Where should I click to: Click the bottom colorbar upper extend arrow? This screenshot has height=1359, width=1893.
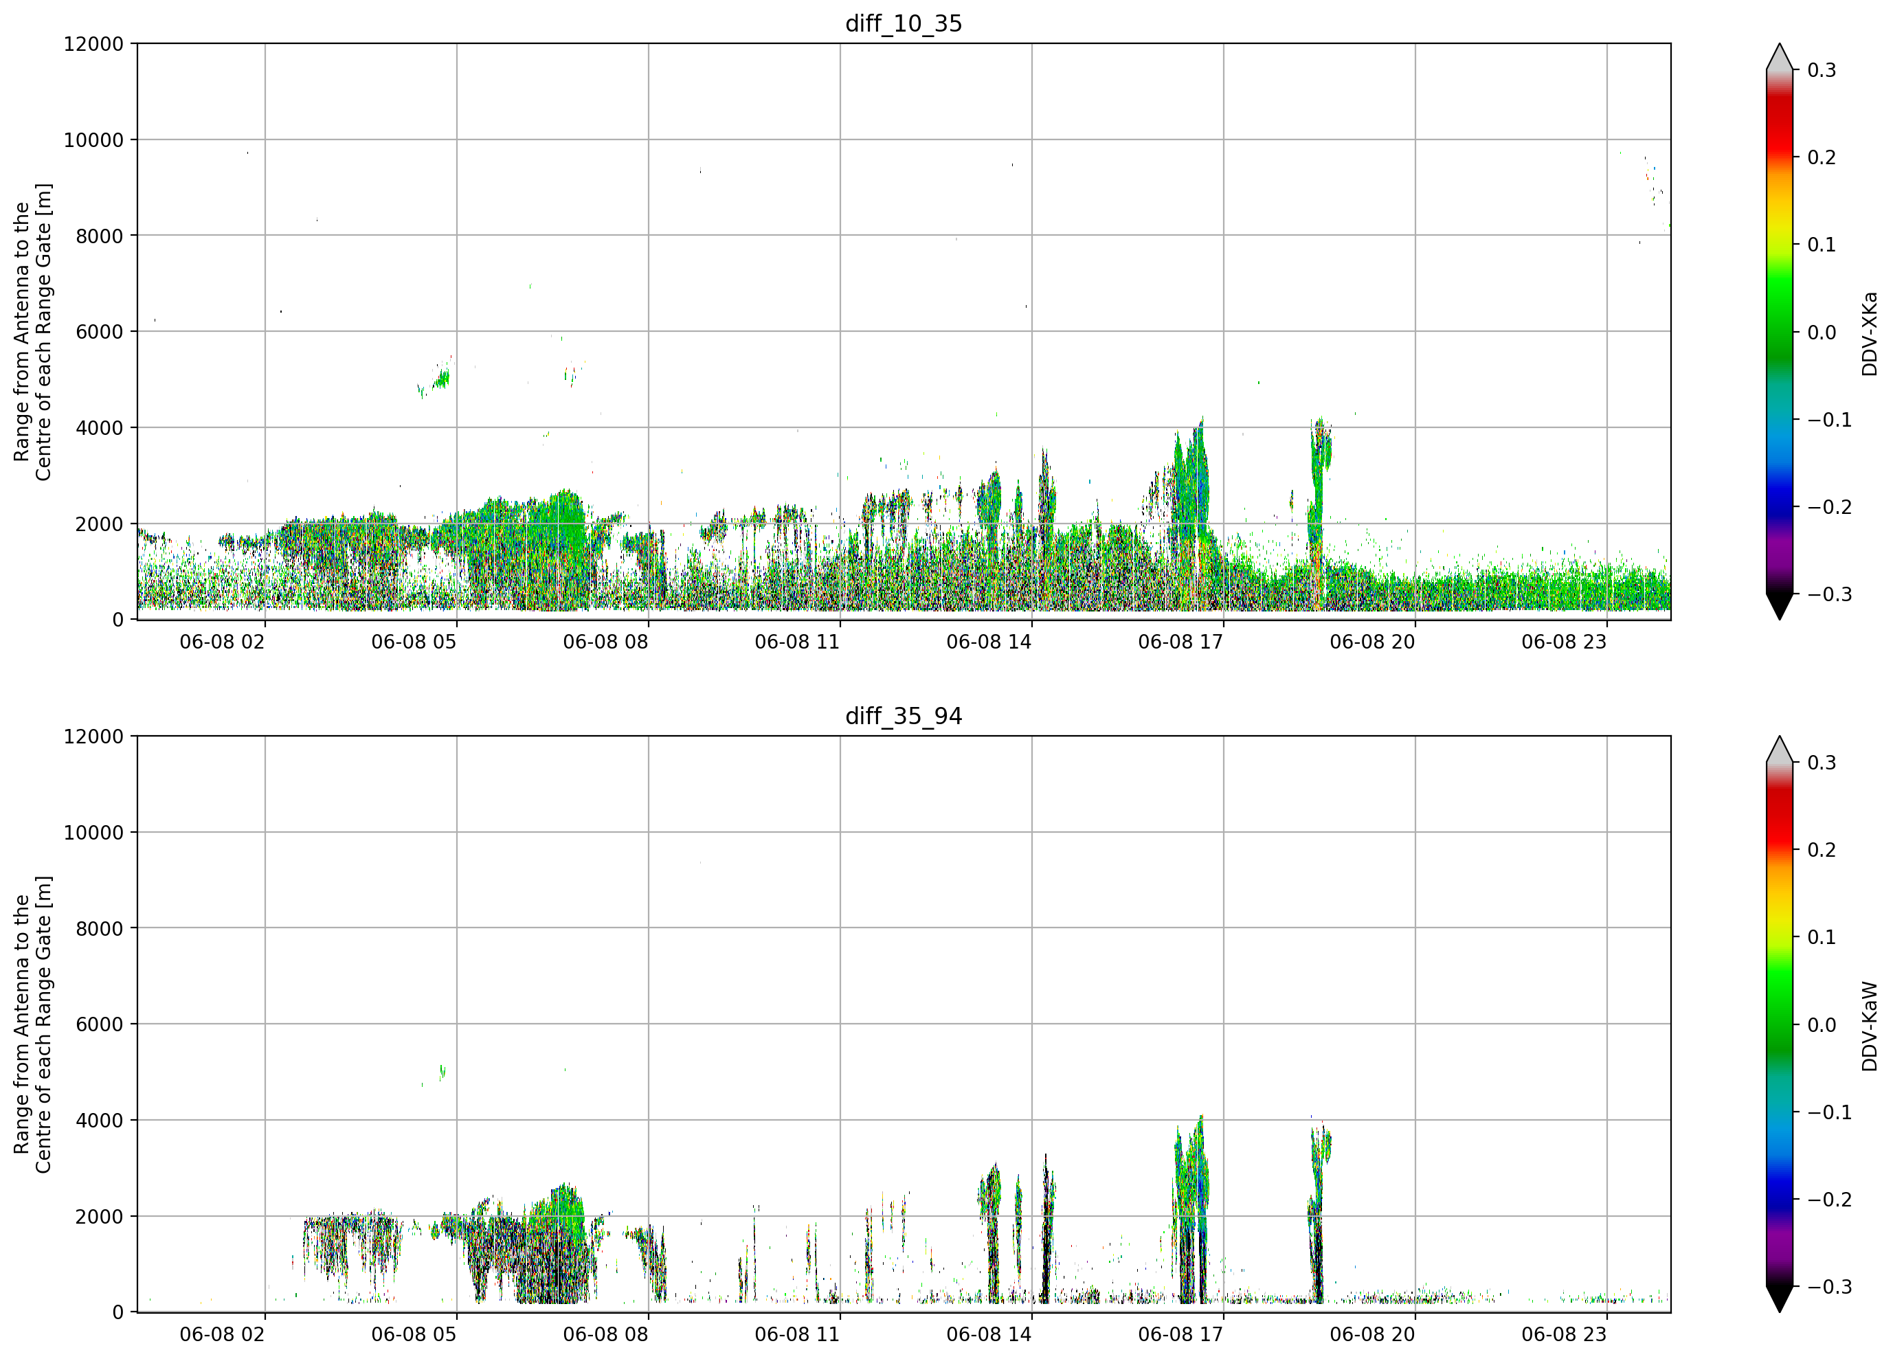1780,750
